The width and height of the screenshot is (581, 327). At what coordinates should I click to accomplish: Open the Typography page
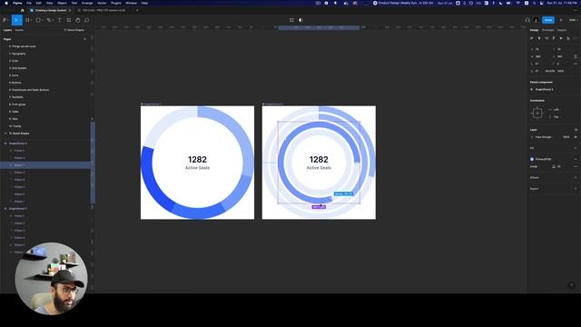tap(18, 54)
